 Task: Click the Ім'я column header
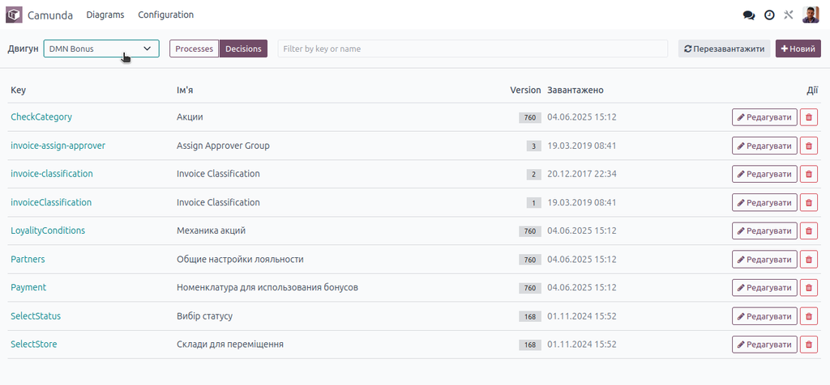coord(185,90)
